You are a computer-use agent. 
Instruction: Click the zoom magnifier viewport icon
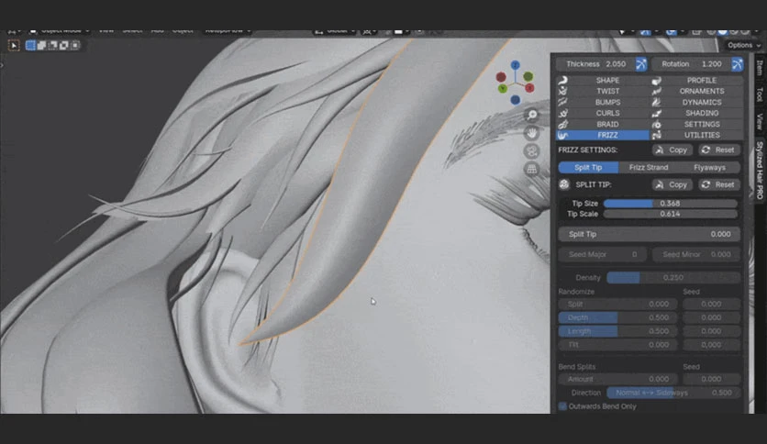(x=532, y=115)
